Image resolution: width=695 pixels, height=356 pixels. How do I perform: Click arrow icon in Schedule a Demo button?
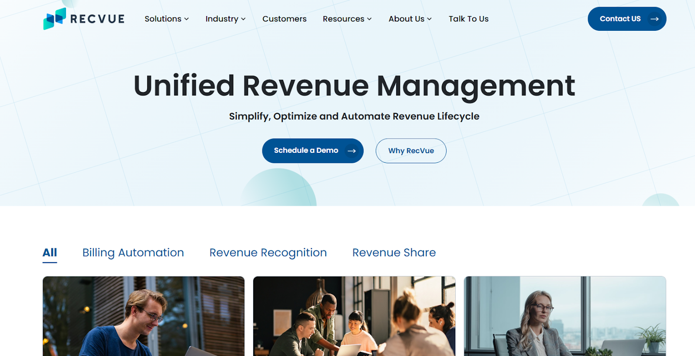(x=351, y=151)
